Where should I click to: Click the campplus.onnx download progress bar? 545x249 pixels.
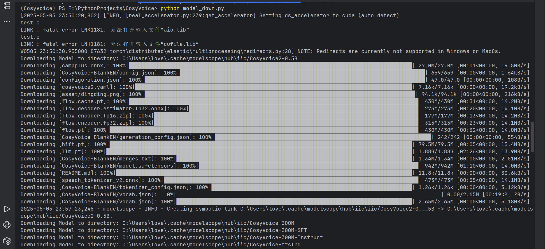[x=270, y=65]
